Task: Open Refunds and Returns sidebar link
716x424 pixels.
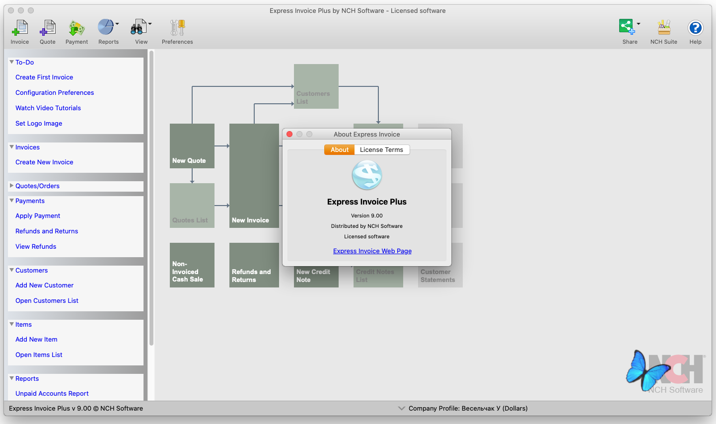Action: [x=47, y=231]
